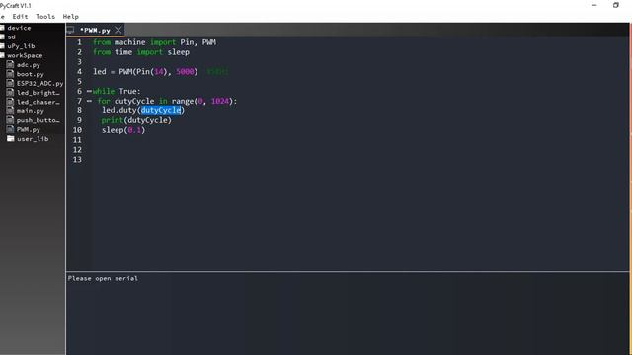Collapse the while True block on line 6
This screenshot has height=355, width=632.
[89, 91]
